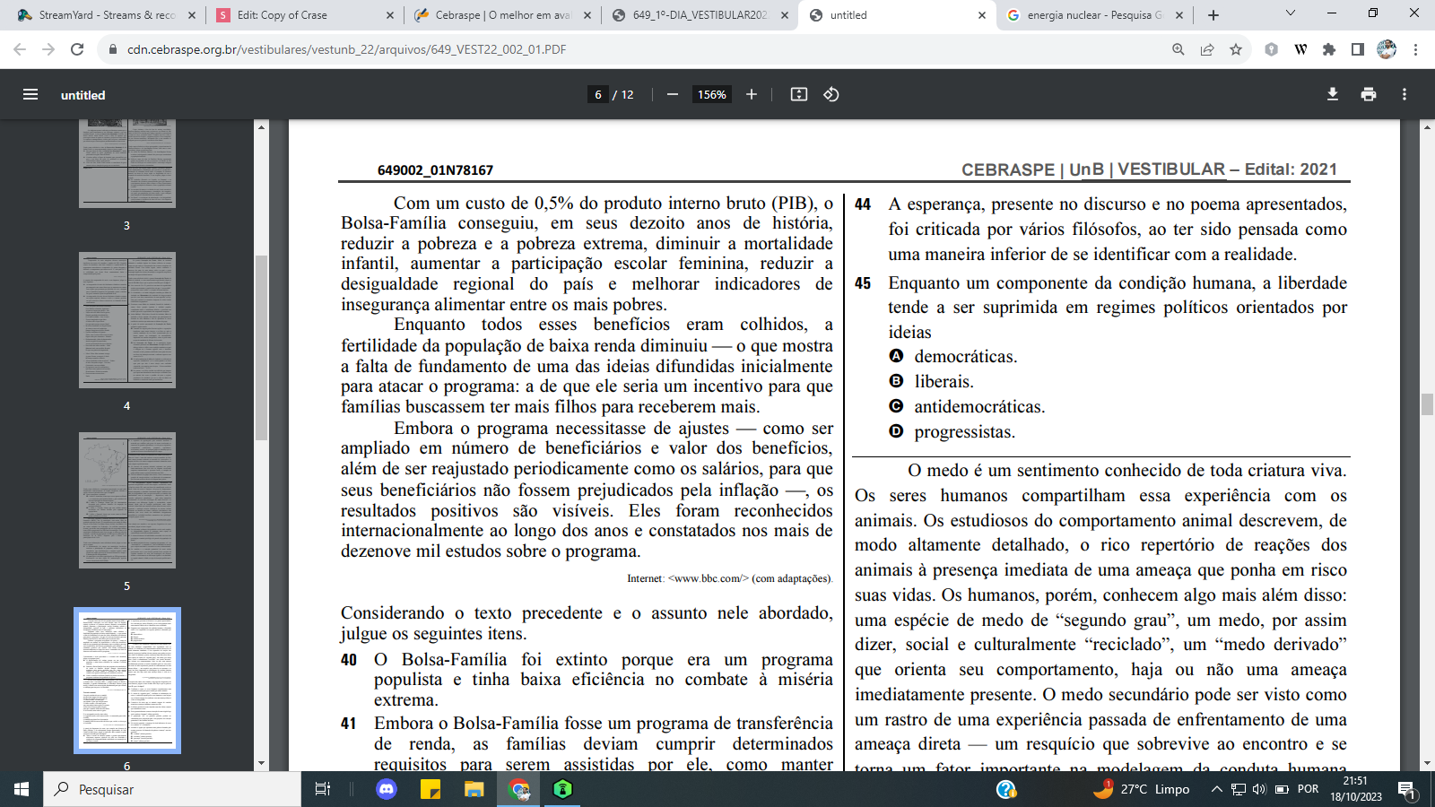Click option C 'antidemocráticas.'

(979, 406)
